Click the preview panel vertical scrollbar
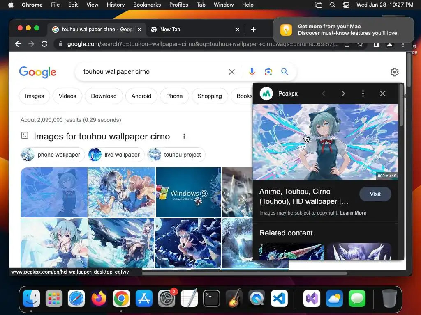This screenshot has height=315, width=421. click(x=401, y=105)
